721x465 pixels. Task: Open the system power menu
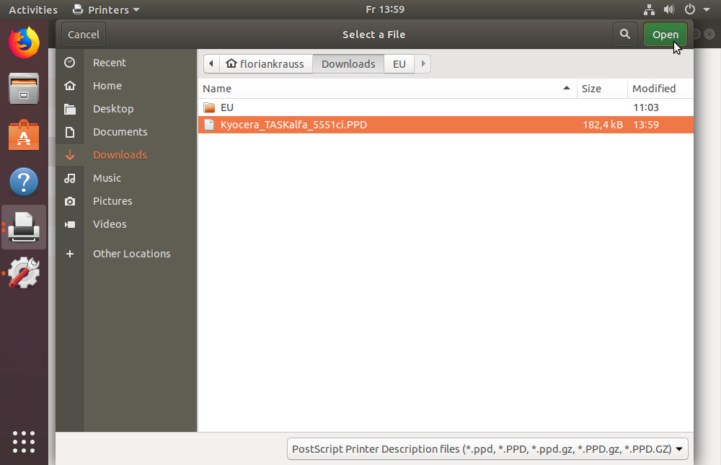pos(694,10)
